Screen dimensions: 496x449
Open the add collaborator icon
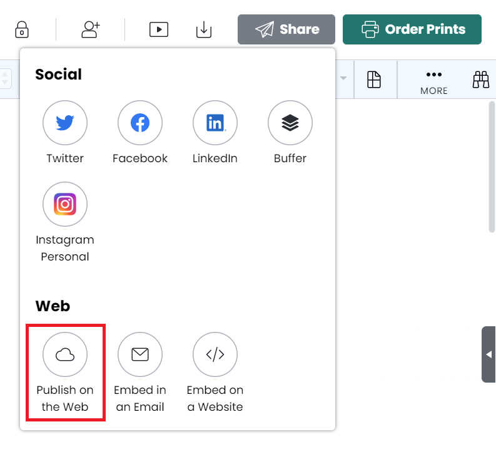pyautogui.click(x=91, y=29)
